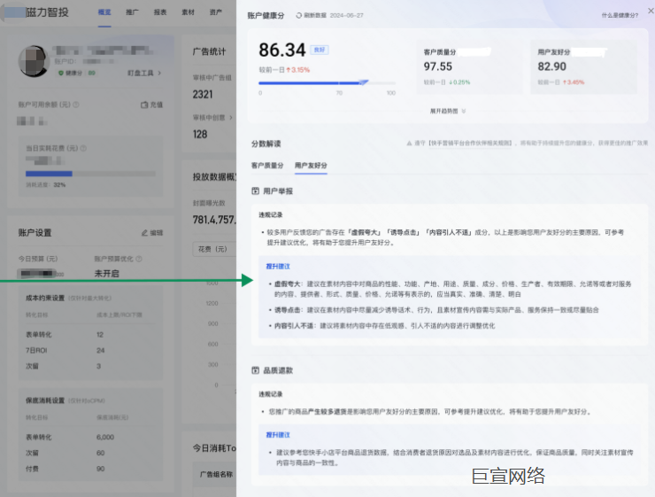This screenshot has height=497, width=655.
Task: Click the 6,000 保底消耗 value
Action: pyautogui.click(x=105, y=438)
